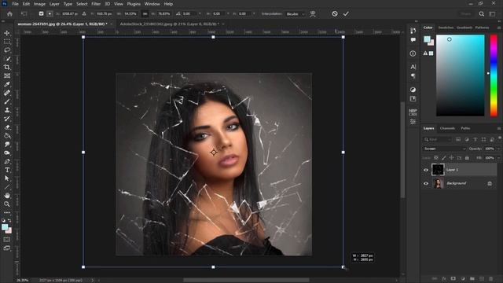
Task: Open the Search icon in options bar
Action: point(482,14)
